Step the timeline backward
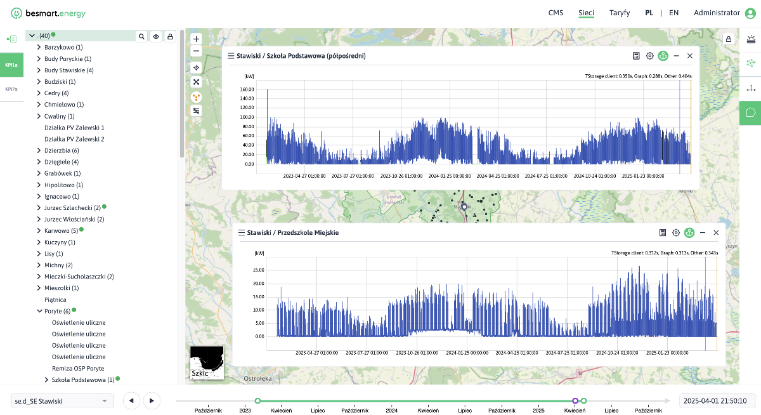This screenshot has width=761, height=415. coord(131,400)
